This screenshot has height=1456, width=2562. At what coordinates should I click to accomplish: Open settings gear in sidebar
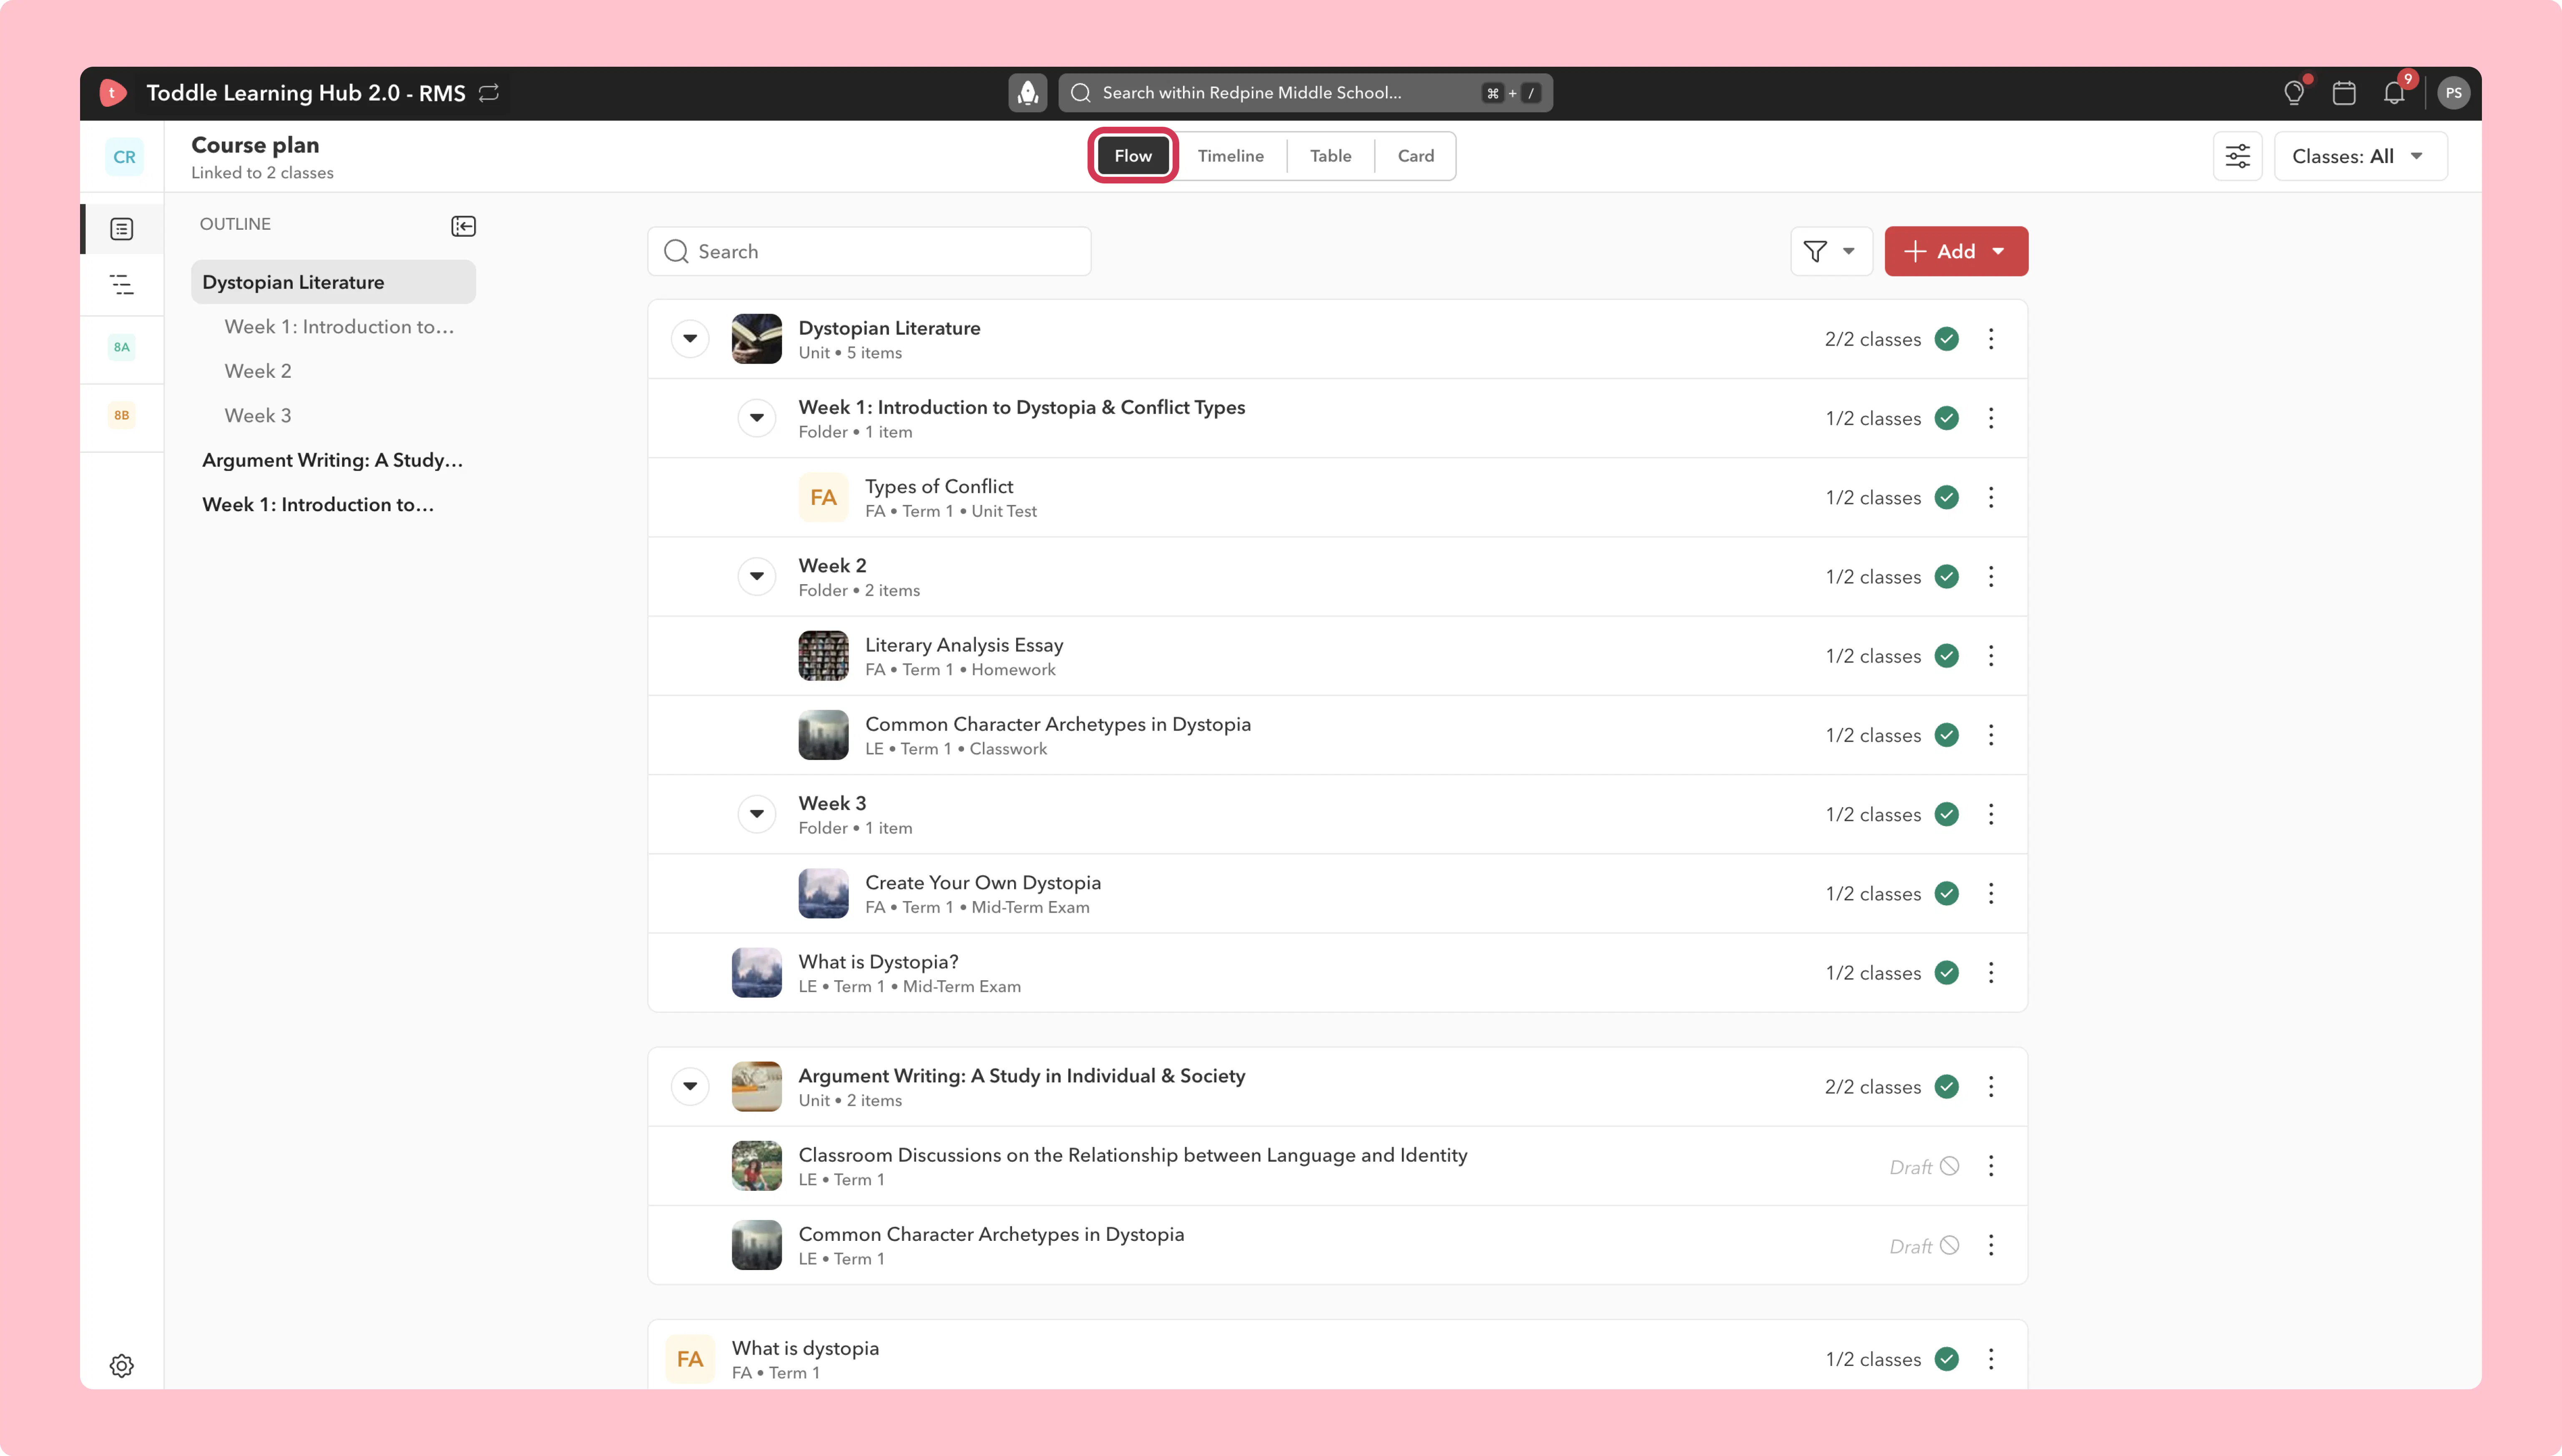pos(122,1366)
